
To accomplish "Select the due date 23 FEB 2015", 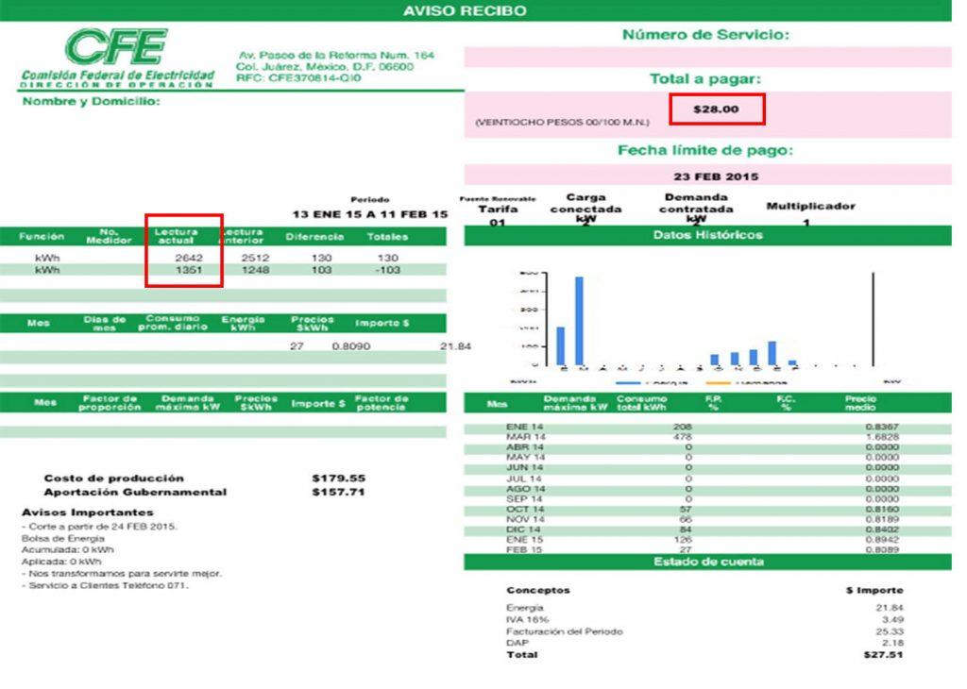I will [x=716, y=176].
